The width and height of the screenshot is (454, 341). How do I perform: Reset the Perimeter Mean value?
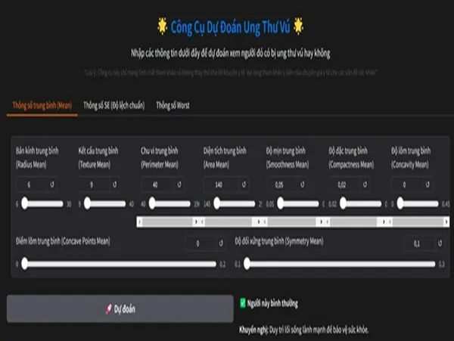click(x=179, y=184)
